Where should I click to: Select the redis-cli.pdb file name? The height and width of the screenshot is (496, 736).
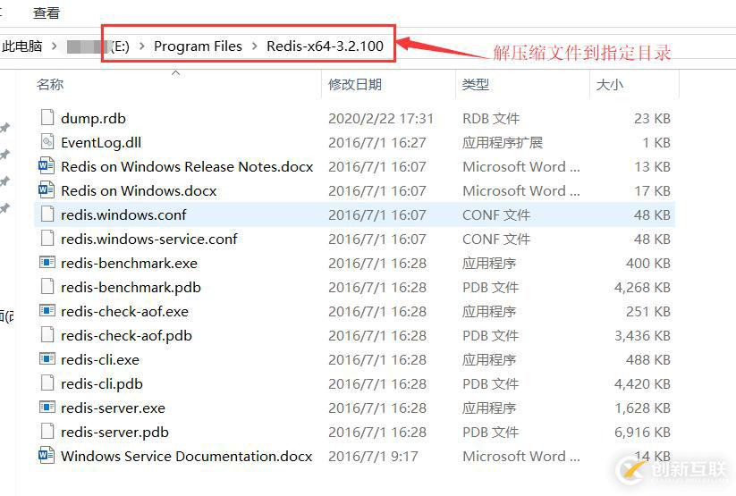tap(102, 384)
